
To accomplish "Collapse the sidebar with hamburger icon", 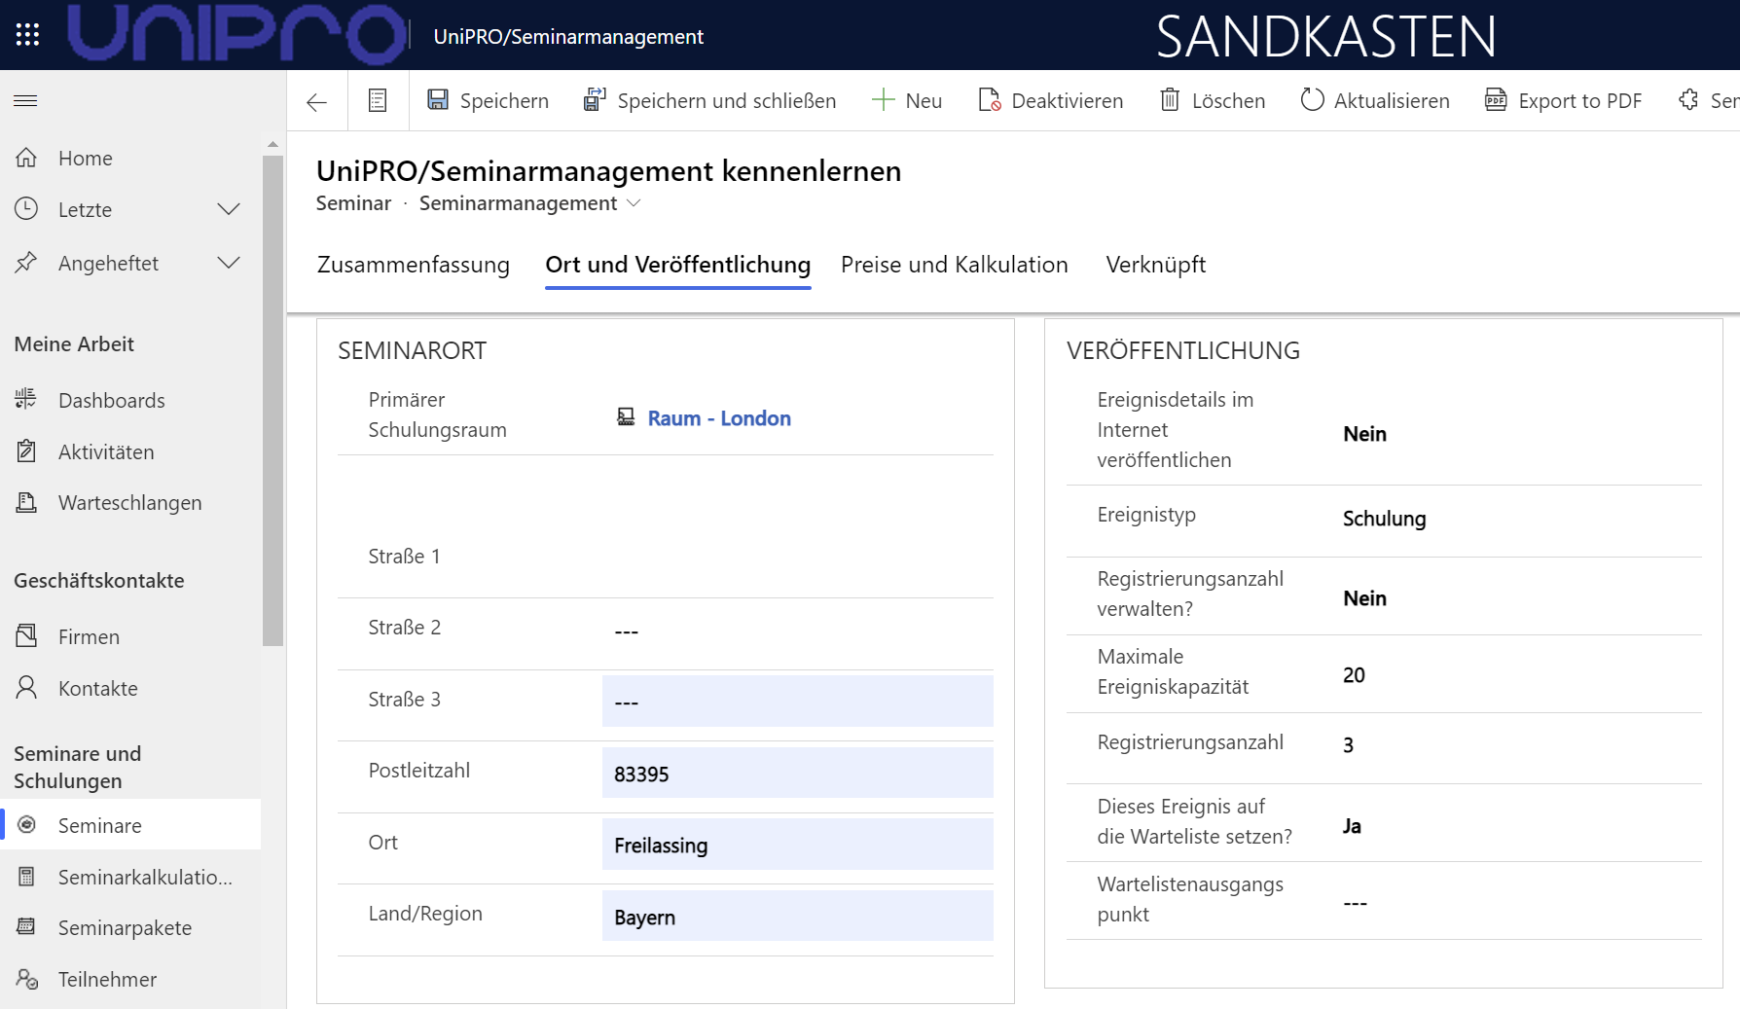I will coord(25,101).
